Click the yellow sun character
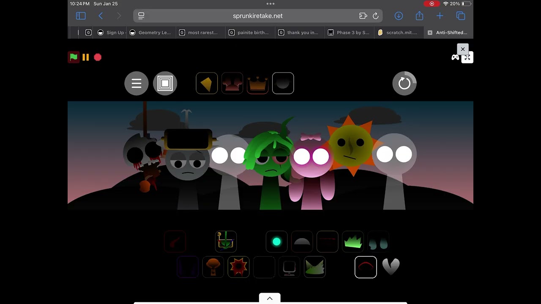 coord(350,146)
